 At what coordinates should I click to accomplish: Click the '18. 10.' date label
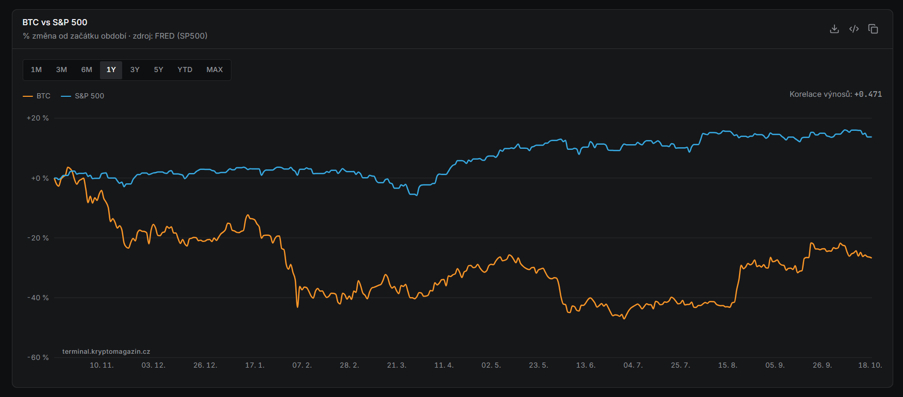pos(870,365)
